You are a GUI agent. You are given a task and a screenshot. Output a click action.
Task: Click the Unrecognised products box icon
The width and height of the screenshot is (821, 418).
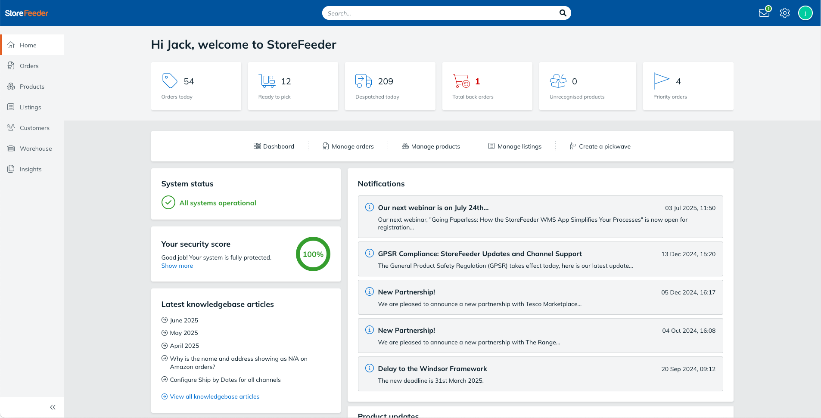[558, 81]
